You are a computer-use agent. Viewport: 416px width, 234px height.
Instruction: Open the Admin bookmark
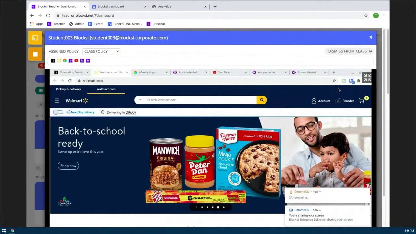[x=76, y=24]
